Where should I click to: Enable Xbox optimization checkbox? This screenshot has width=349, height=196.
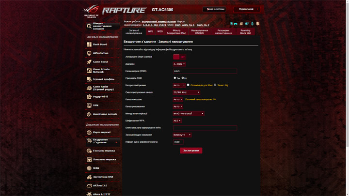(188, 85)
